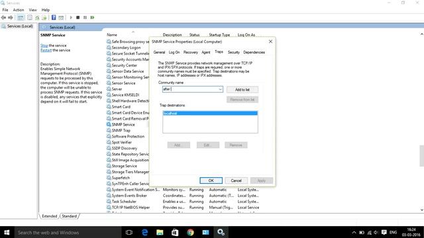
Task: Select localhost in Trap destinations list
Action: (x=210, y=113)
